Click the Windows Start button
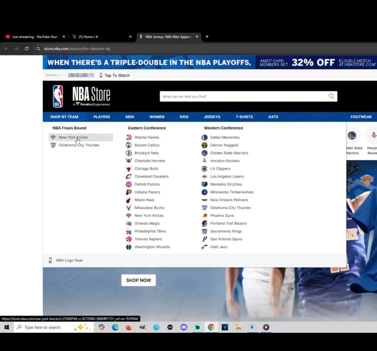Screen dimensions: 377x351 [x=7, y=327]
